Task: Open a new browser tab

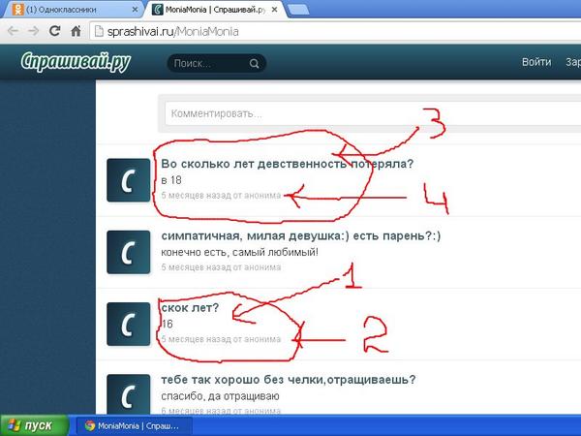Action: coord(298,10)
